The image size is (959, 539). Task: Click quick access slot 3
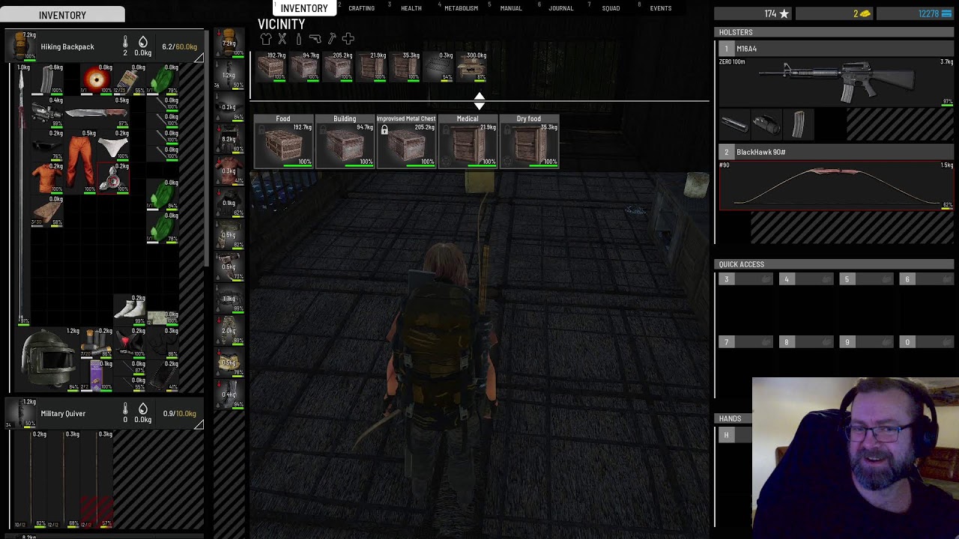coord(745,279)
